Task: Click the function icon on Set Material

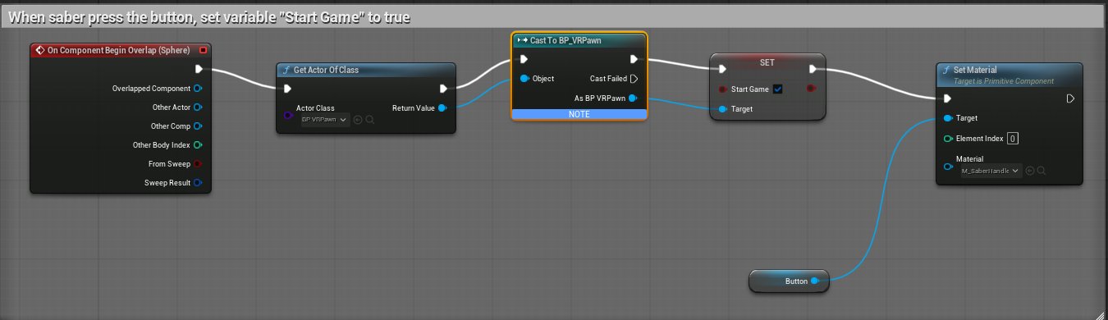Action: pos(946,71)
